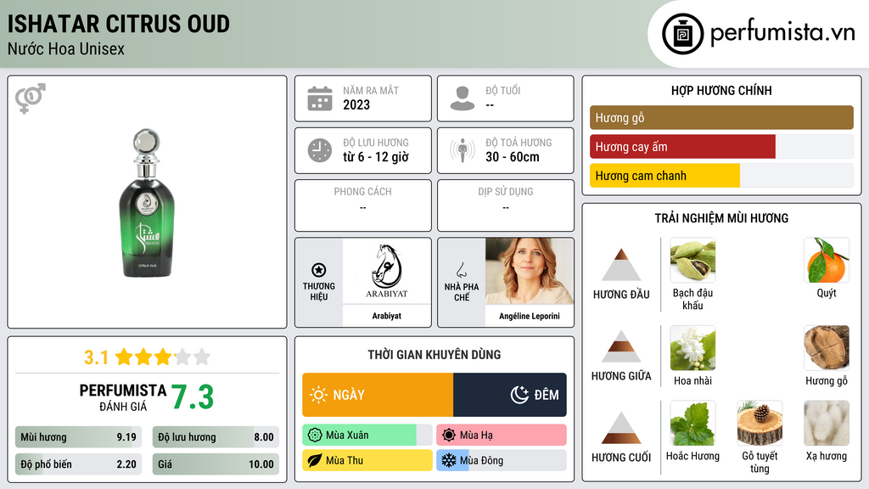This screenshot has width=869, height=489.
Task: Click the Hợp hương chính heading
Action: pyautogui.click(x=721, y=90)
